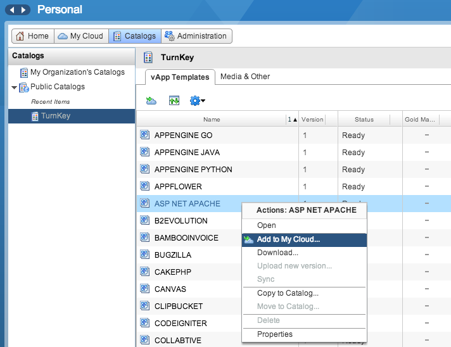This screenshot has width=451, height=347.
Task: Sort by Gold Ma... column header
Action: [420, 119]
